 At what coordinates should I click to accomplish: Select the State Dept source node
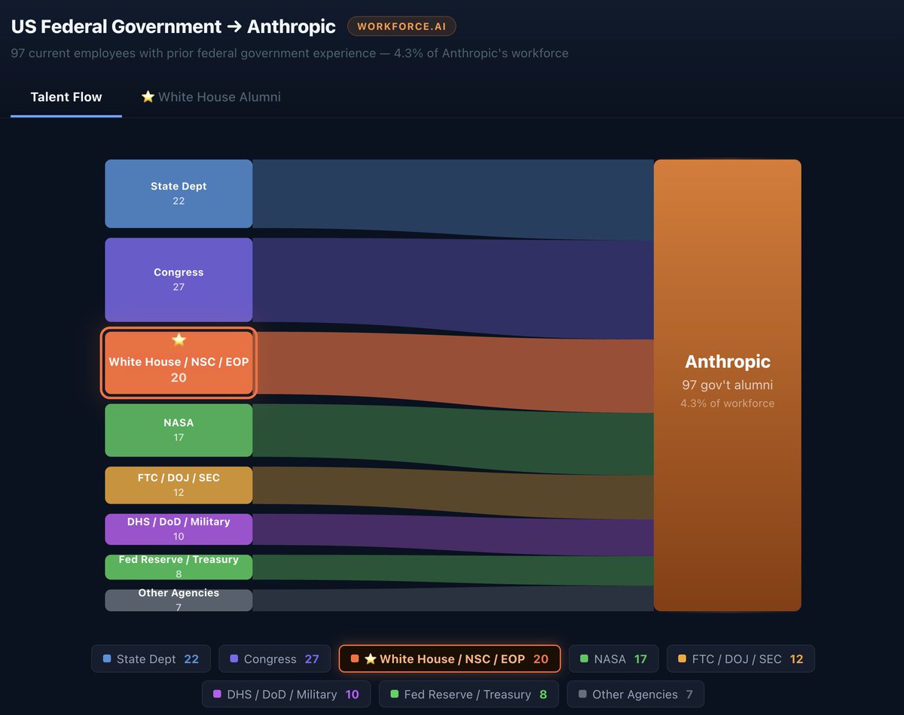[x=179, y=193]
